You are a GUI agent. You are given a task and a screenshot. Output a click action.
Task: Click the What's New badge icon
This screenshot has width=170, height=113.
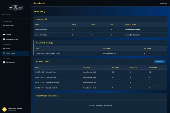coord(4,62)
